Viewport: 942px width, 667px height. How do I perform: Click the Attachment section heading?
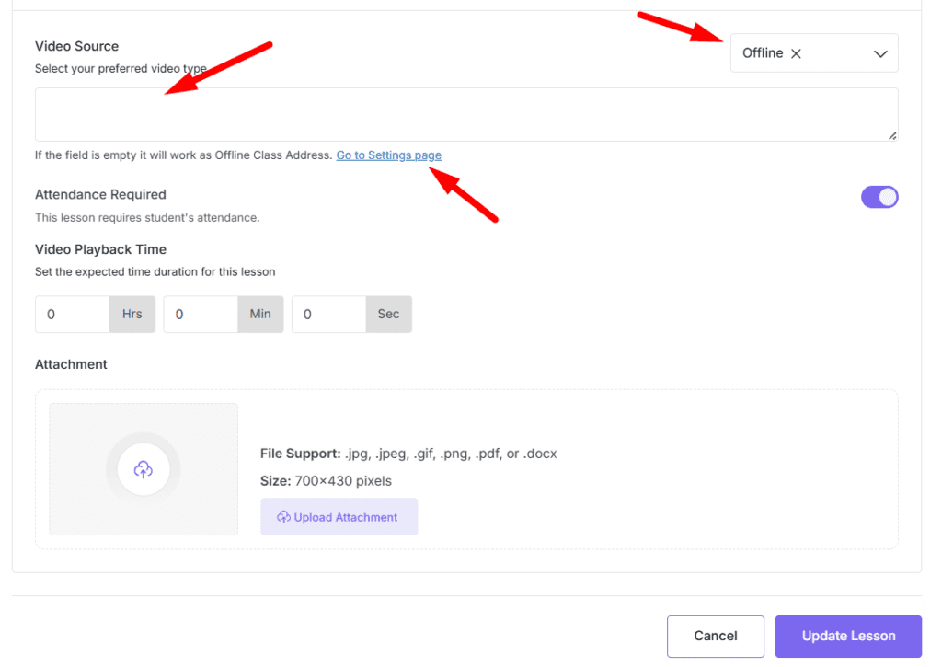coord(71,363)
